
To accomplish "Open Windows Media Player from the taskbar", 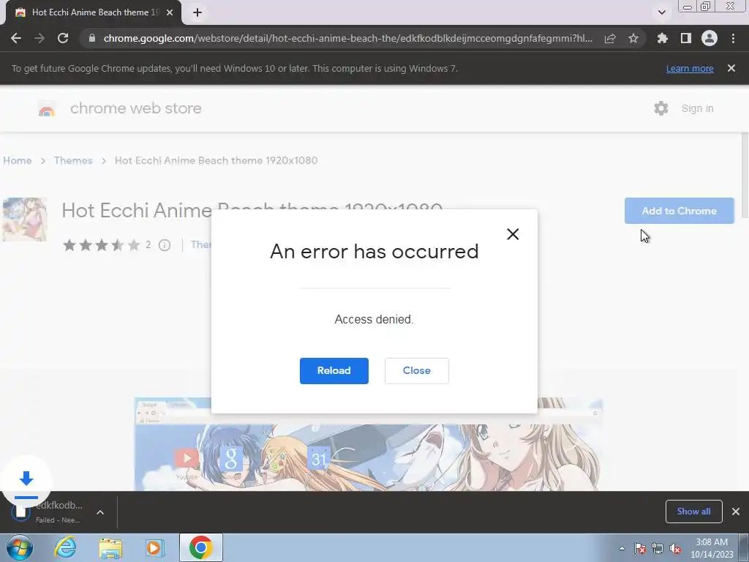I will (155, 547).
